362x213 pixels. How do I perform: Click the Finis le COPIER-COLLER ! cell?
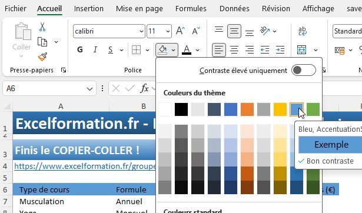point(84,150)
